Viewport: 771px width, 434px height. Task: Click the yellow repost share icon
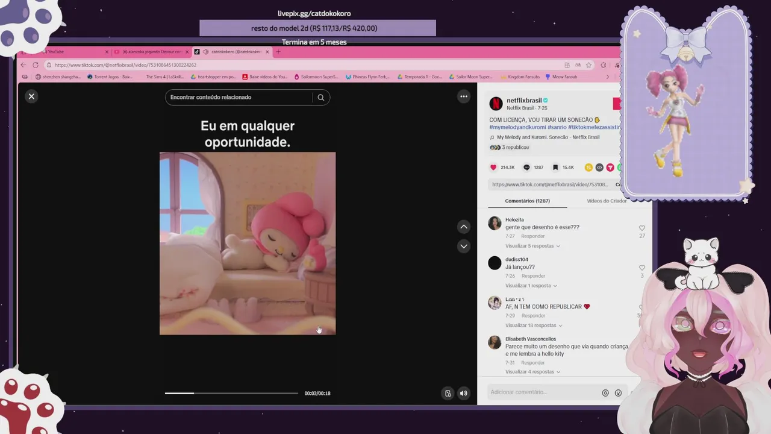click(x=588, y=168)
